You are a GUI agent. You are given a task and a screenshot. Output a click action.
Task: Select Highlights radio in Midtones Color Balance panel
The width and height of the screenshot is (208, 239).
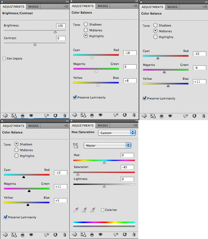(x=155, y=37)
